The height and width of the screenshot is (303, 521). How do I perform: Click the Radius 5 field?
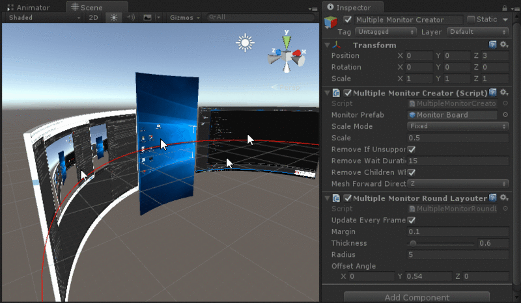[x=458, y=255]
